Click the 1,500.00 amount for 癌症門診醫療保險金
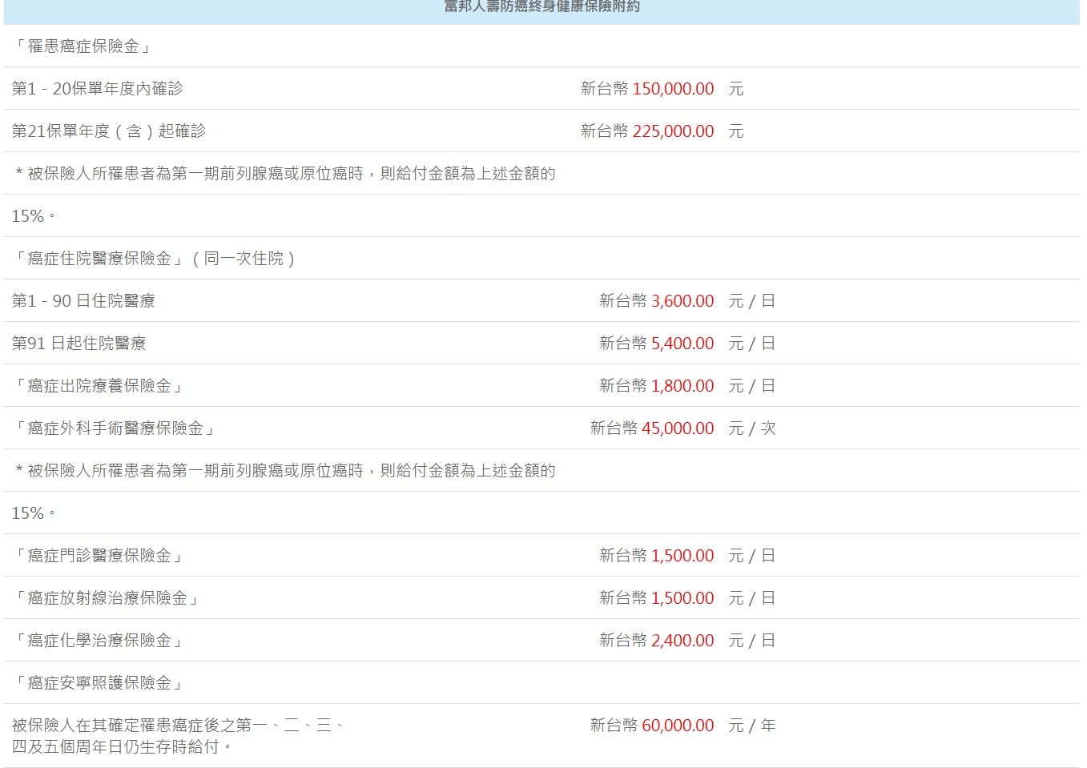Viewport: 1087px width, 768px height. [x=682, y=556]
